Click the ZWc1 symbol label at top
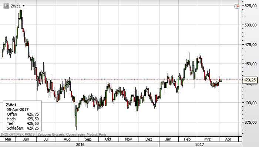 tap(16, 6)
